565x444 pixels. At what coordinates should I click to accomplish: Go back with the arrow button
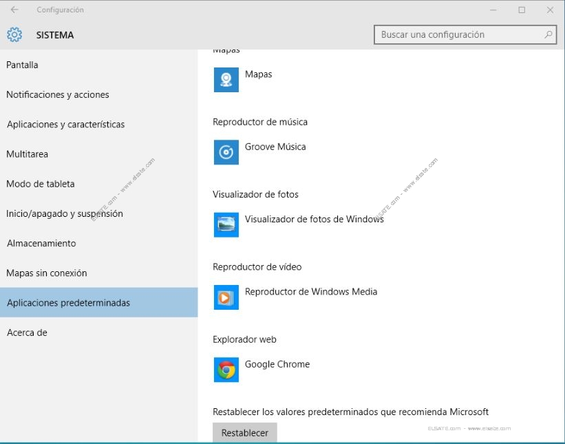(x=14, y=10)
